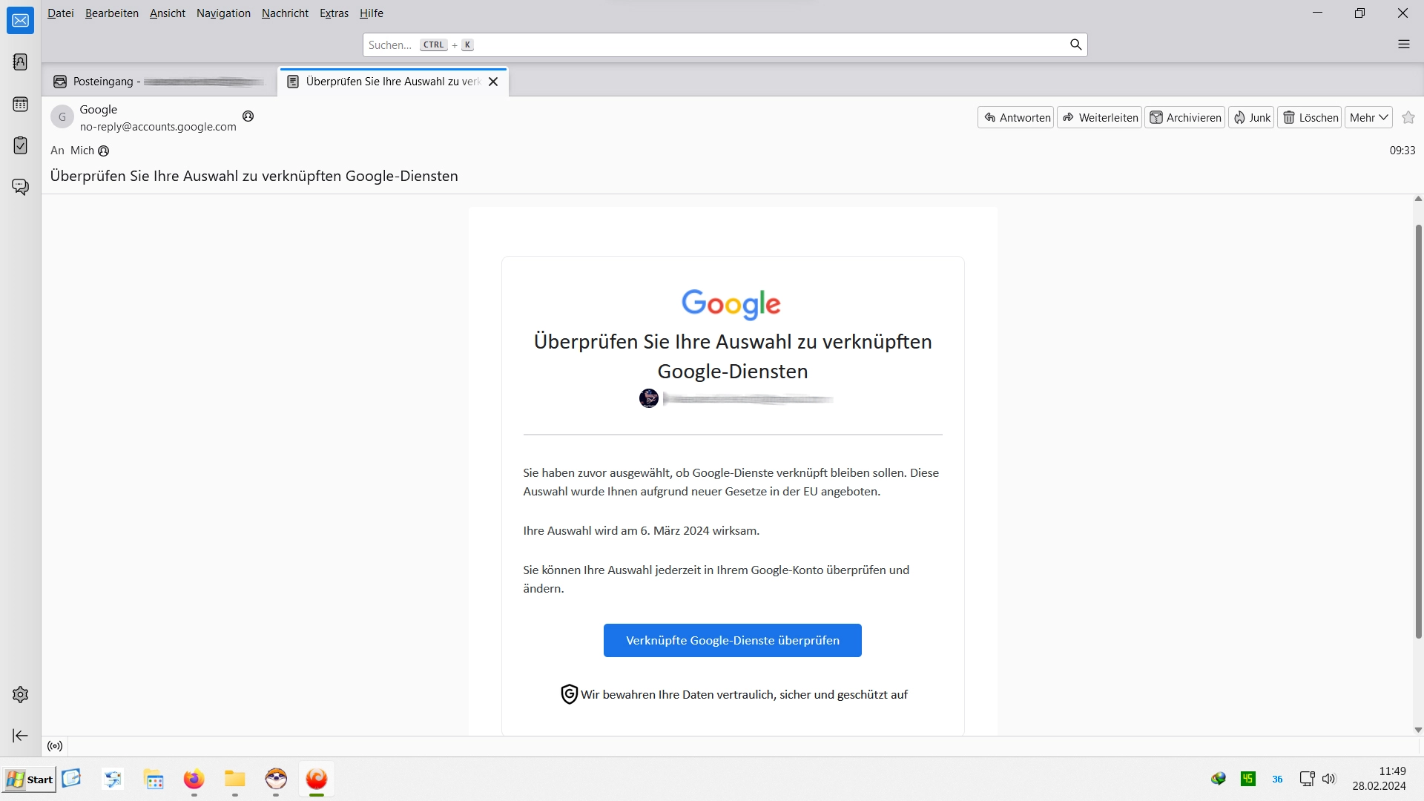
Task: Click the green 45 tray indicator
Action: click(1248, 779)
